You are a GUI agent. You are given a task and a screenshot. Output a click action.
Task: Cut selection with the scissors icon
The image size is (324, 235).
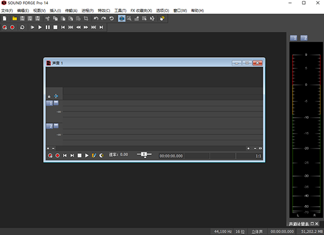click(48, 19)
